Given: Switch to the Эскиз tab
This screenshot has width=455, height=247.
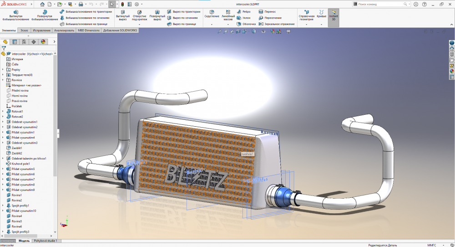Looking at the screenshot, I should tap(24, 30).
